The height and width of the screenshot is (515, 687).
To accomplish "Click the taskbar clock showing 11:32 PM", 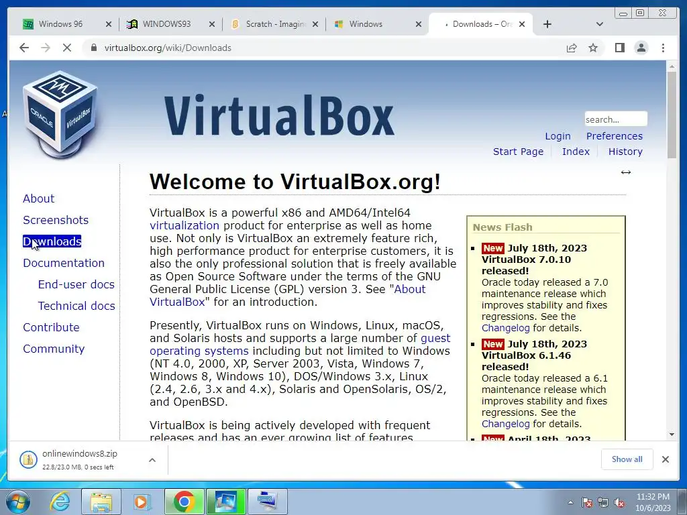I will click(653, 502).
